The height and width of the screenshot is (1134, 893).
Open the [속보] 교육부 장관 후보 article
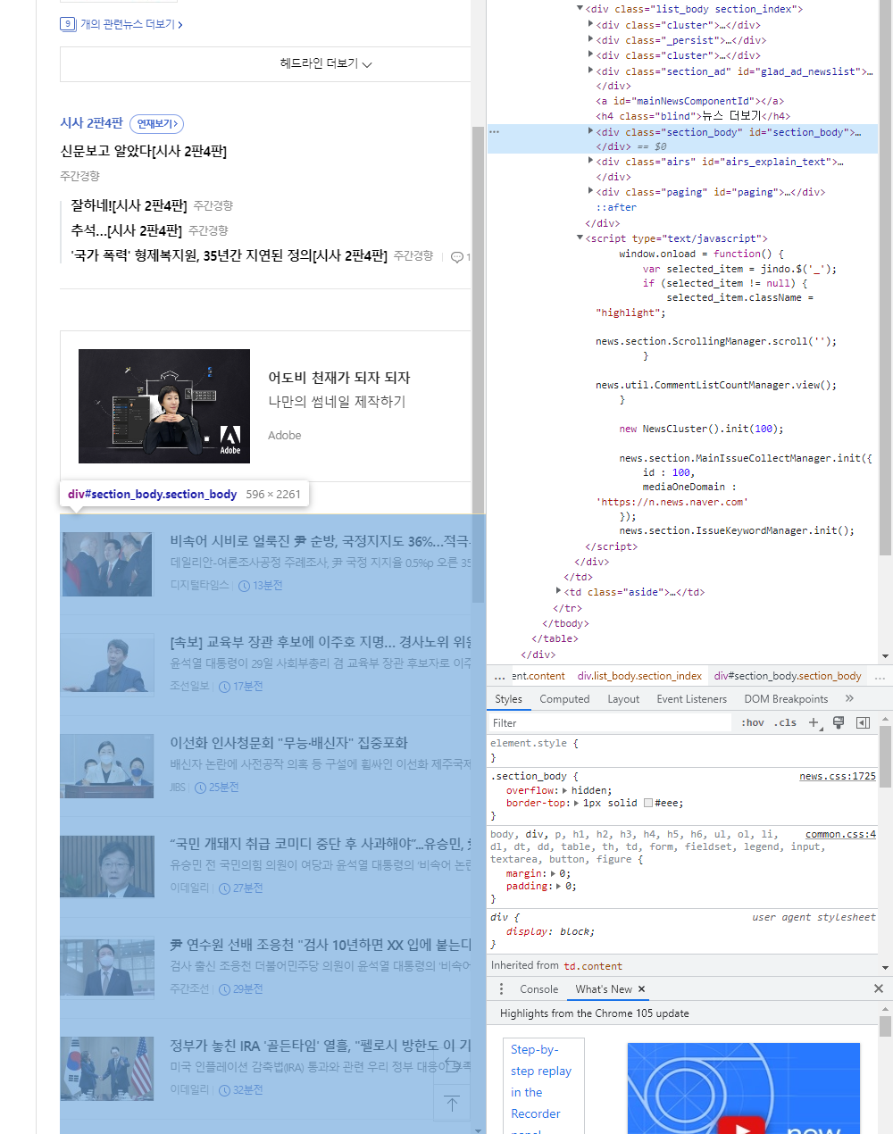point(321,642)
